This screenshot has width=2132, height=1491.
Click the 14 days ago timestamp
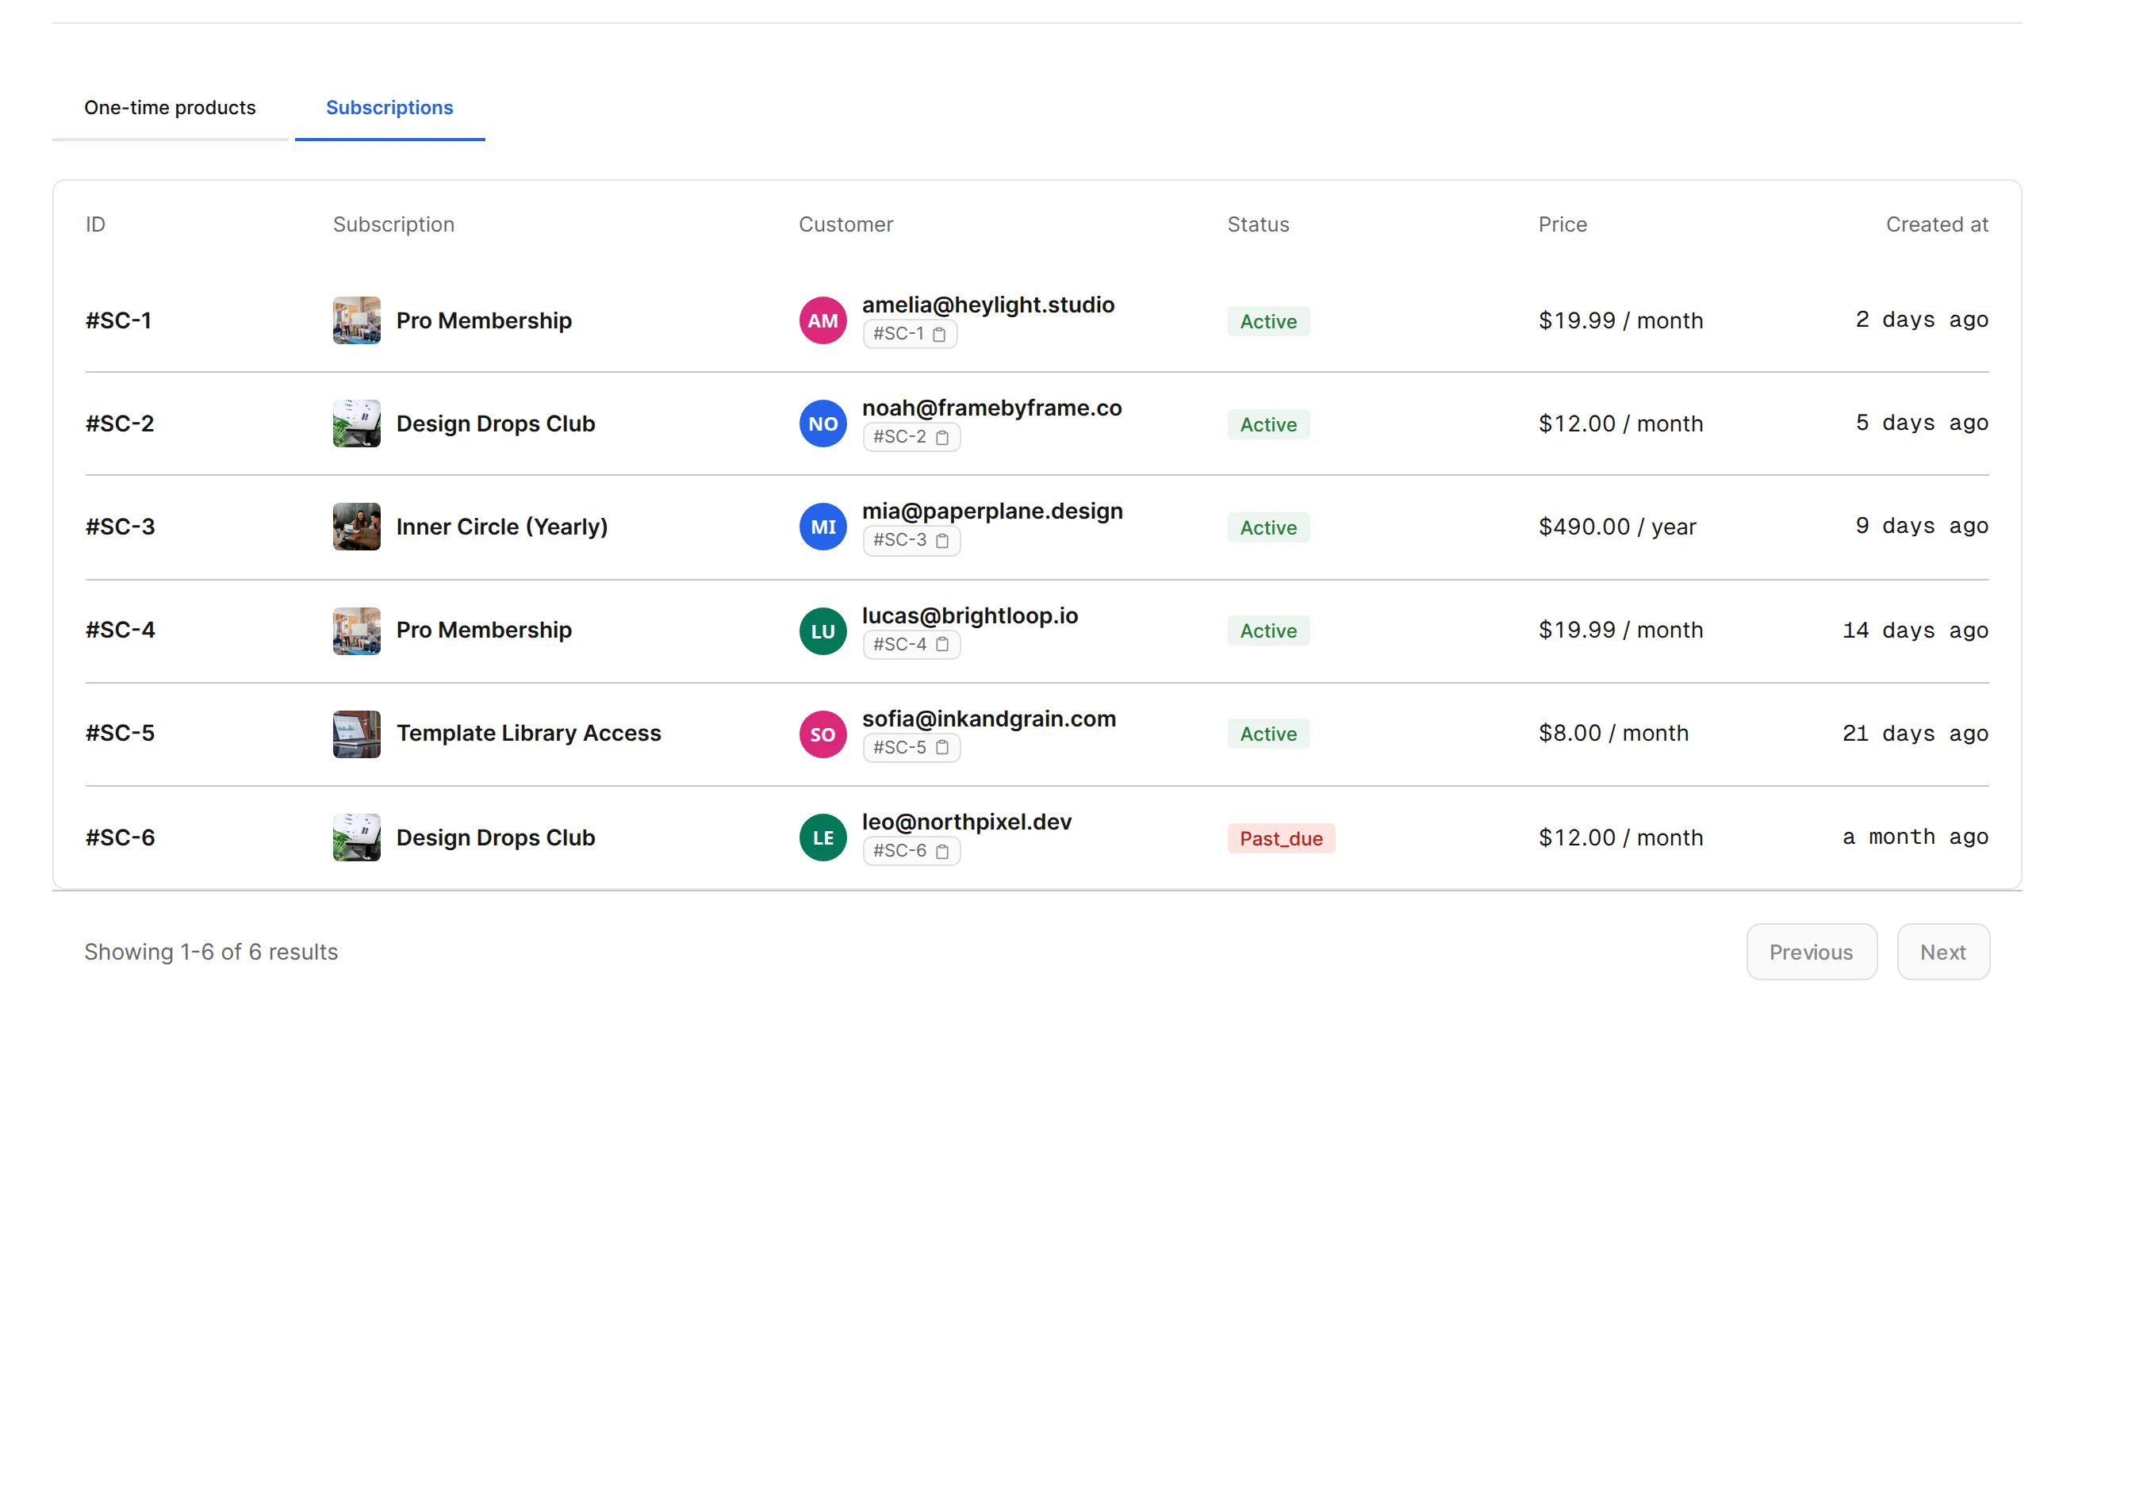tap(1915, 630)
